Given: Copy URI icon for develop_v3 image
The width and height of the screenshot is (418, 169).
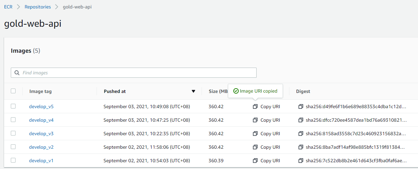Looking at the screenshot, I should point(255,134).
